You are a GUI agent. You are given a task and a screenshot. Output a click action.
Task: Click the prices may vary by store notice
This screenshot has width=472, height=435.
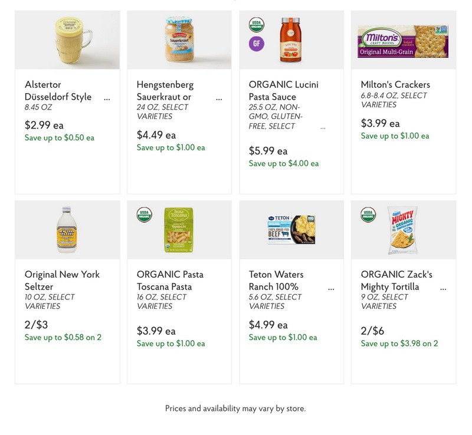point(236,407)
